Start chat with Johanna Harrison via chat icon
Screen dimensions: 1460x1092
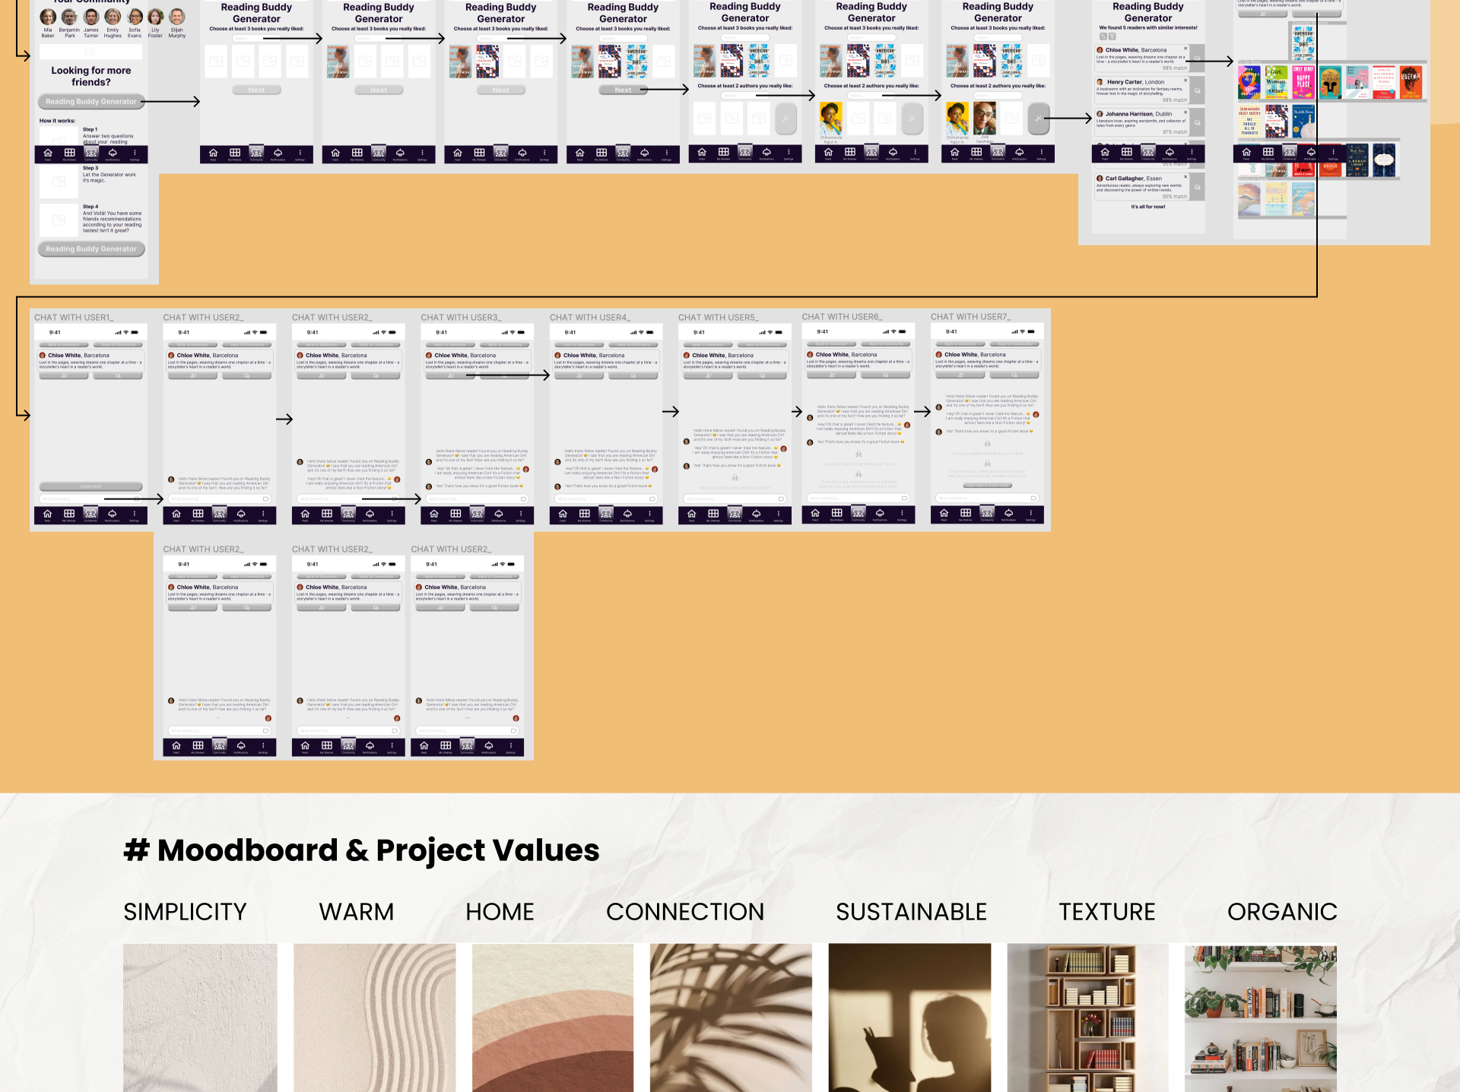click(x=1197, y=122)
